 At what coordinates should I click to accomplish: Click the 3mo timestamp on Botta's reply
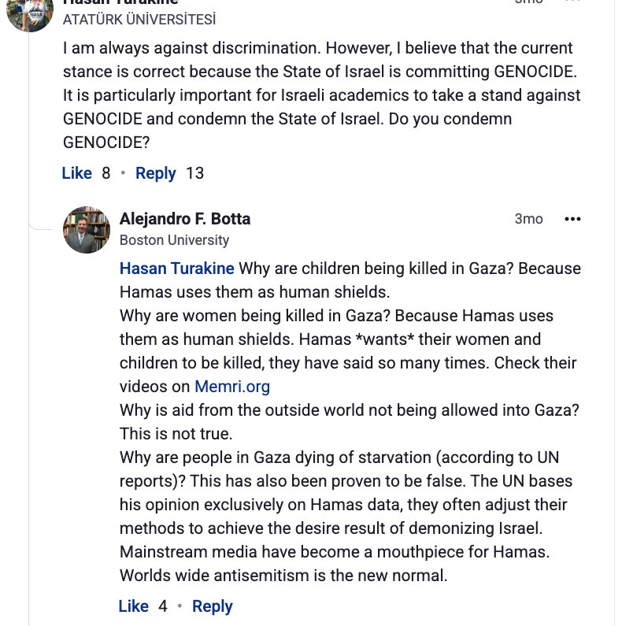pos(528,219)
